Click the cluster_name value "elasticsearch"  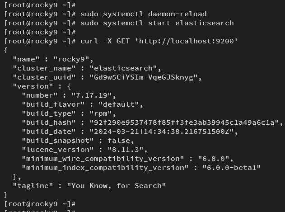pyautogui.click(x=125, y=68)
